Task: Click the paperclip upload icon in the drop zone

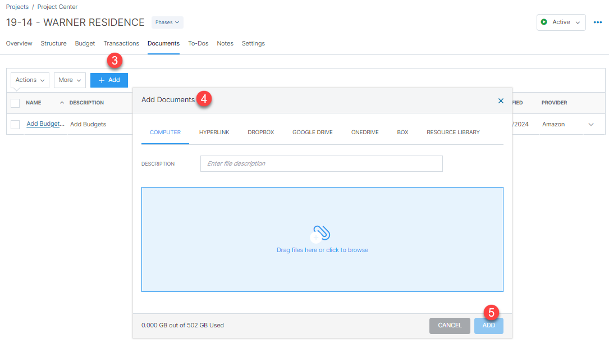Action: coord(322,231)
